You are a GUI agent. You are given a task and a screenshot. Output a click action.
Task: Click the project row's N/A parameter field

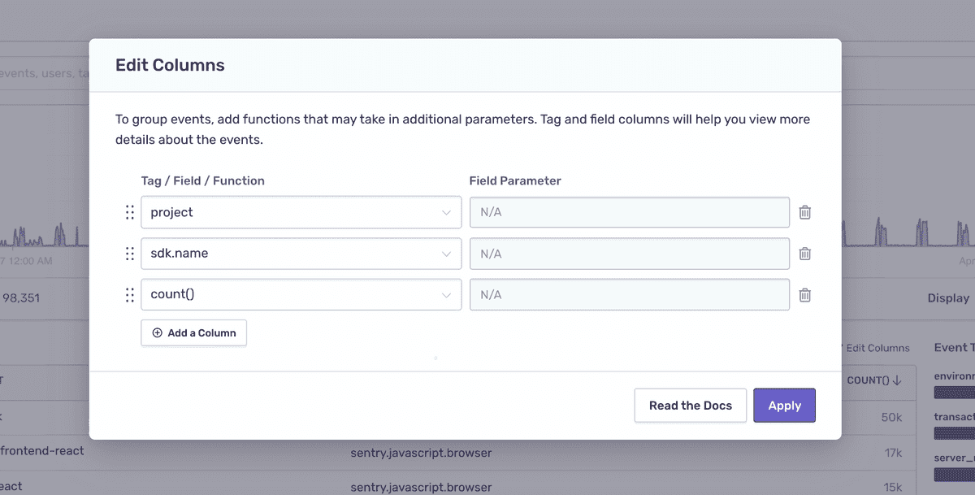click(630, 212)
